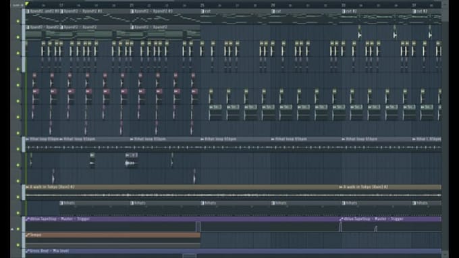Image resolution: width=459 pixels, height=258 pixels.
Task: Select the first 'dblue TapeStop - Master - Trigger' clip title
Action: point(59,219)
